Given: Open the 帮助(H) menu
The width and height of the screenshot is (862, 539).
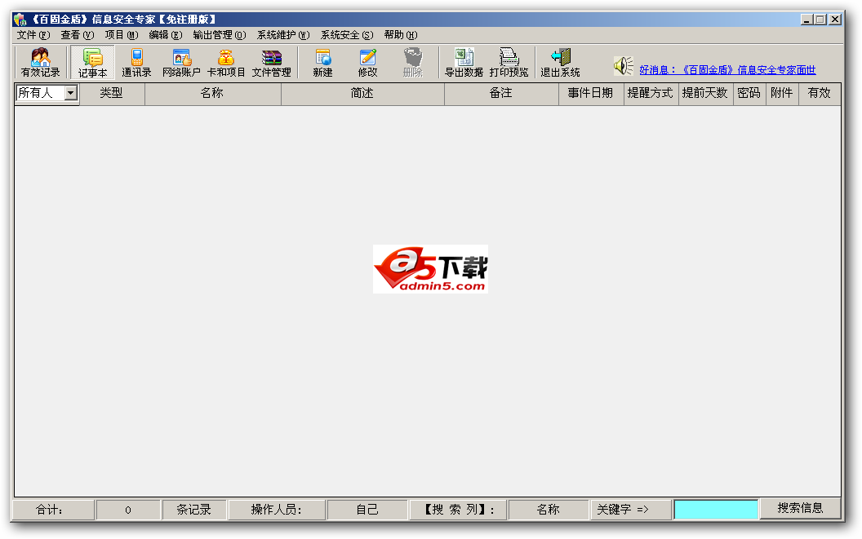Looking at the screenshot, I should (401, 35).
